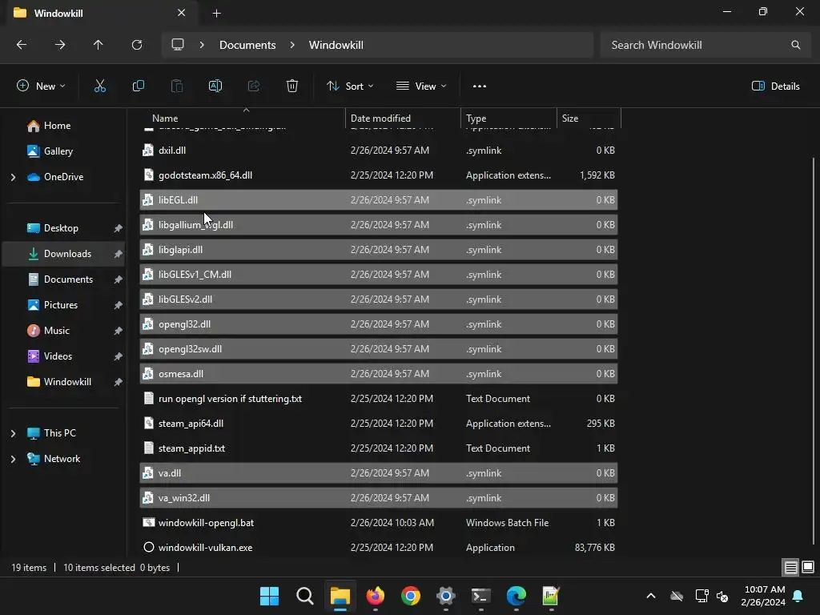Select godotsteam.x86_64.dll file
The height and width of the screenshot is (615, 820).
[379, 175]
